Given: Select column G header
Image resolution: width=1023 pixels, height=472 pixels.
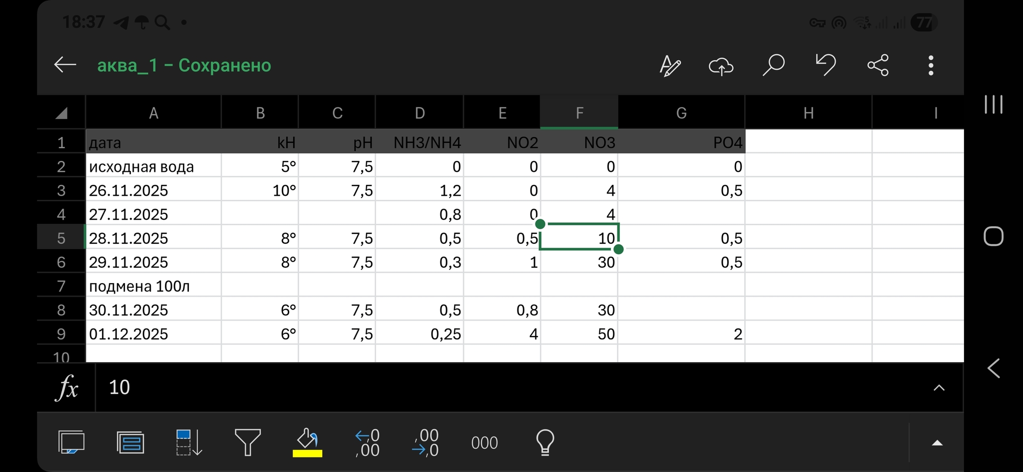Looking at the screenshot, I should (681, 113).
